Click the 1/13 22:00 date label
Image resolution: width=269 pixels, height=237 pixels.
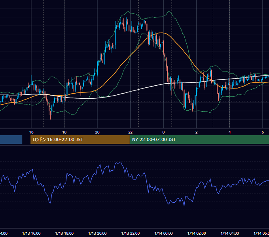click(x=131, y=233)
